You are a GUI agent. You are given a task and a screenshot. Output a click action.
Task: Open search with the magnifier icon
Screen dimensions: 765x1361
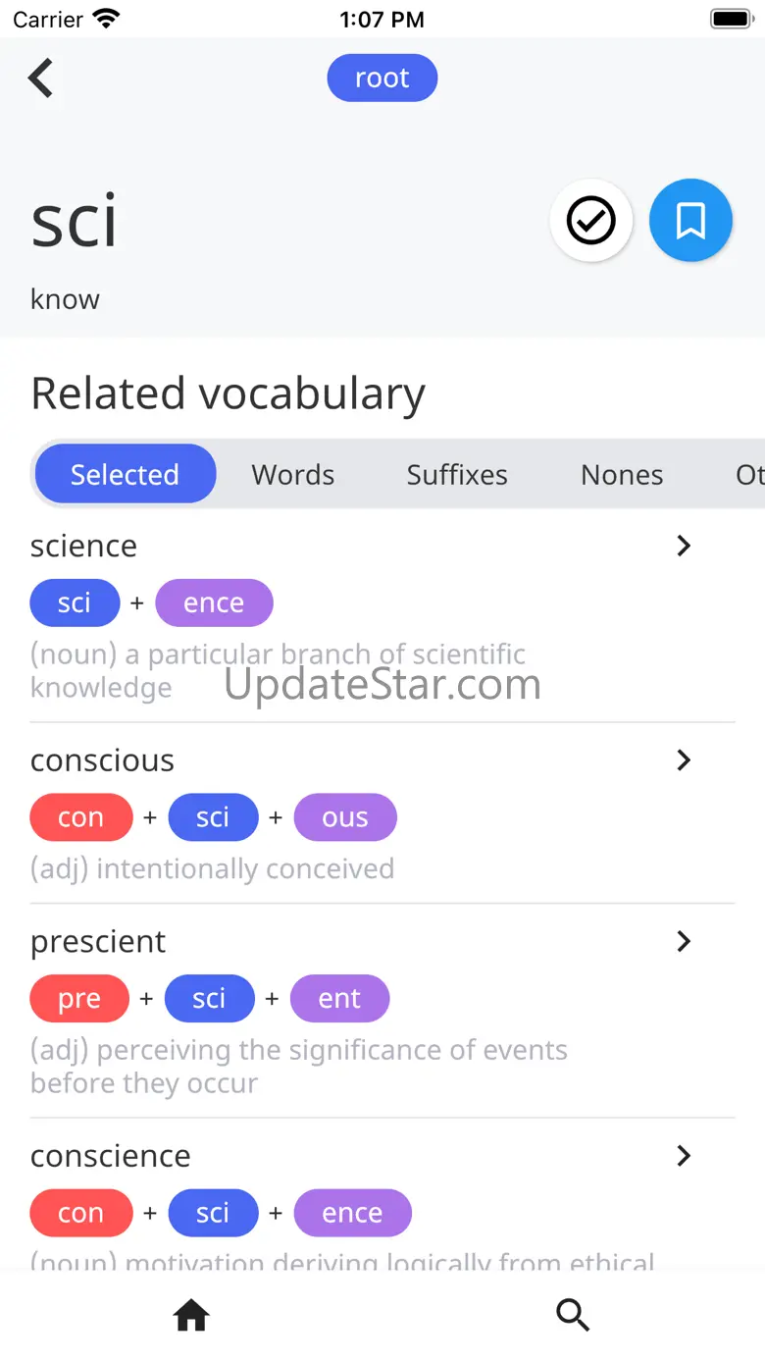(573, 1314)
